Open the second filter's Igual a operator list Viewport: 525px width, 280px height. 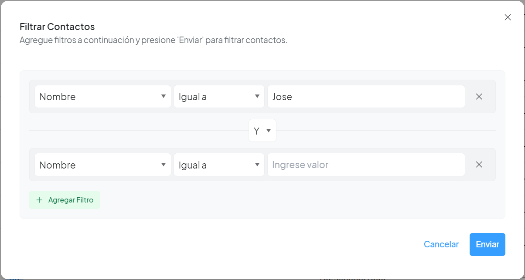click(x=218, y=165)
